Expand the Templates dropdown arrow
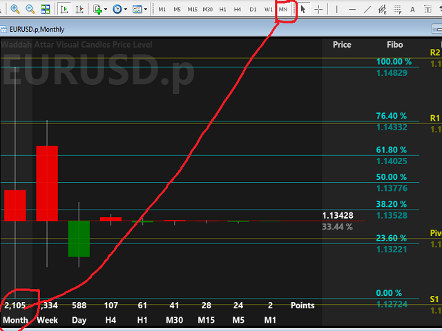This screenshot has height=331, width=442. [x=146, y=9]
